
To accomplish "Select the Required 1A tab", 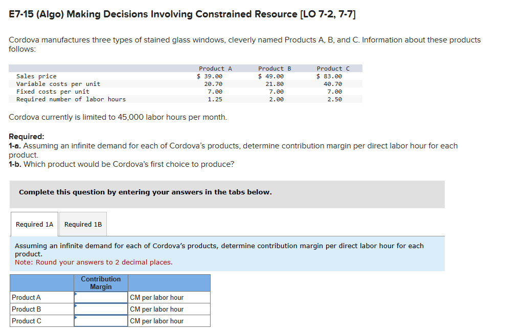I will coord(34,224).
